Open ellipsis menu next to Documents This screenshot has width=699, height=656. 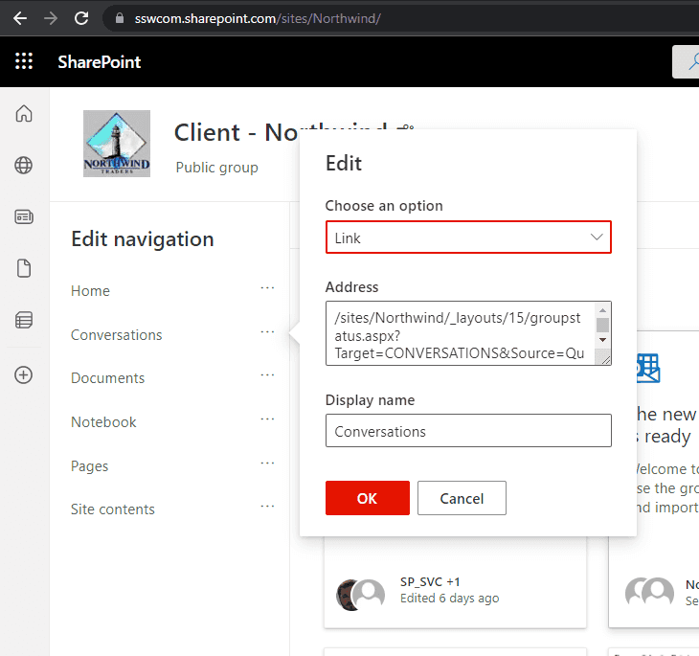tap(267, 375)
